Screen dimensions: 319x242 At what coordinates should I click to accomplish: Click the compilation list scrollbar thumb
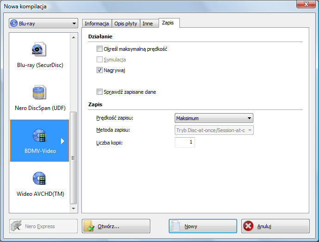(73, 157)
